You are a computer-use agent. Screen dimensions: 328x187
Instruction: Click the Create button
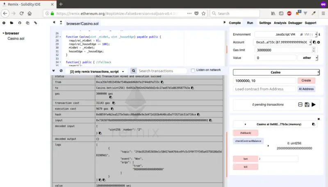coord(306,81)
